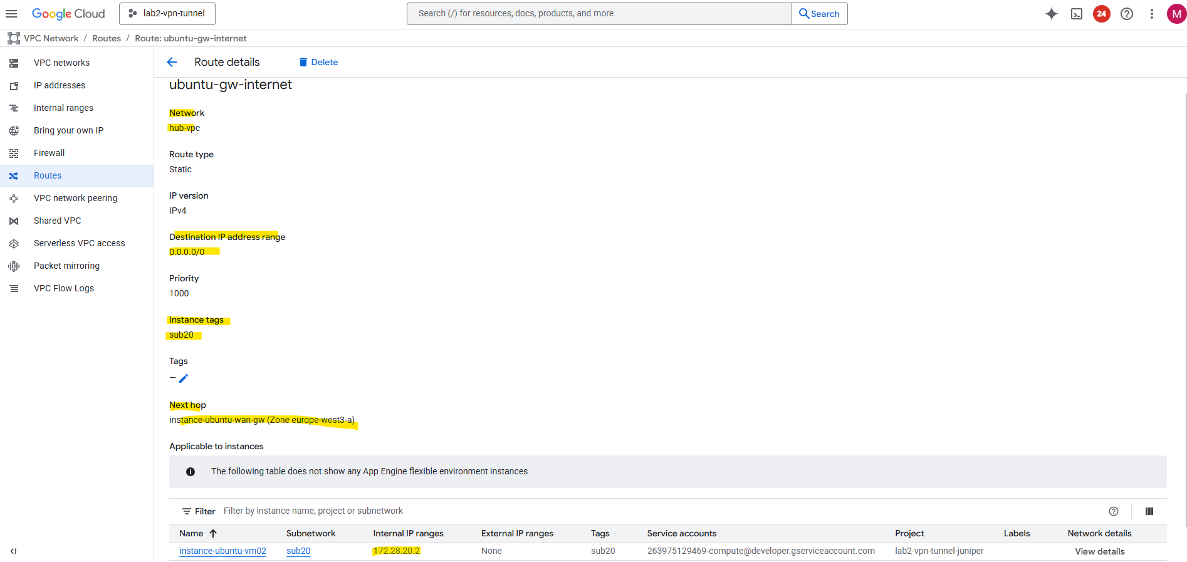1187x562 pixels.
Task: Open the lab2-vpn-tunnel project selector
Action: coord(167,13)
